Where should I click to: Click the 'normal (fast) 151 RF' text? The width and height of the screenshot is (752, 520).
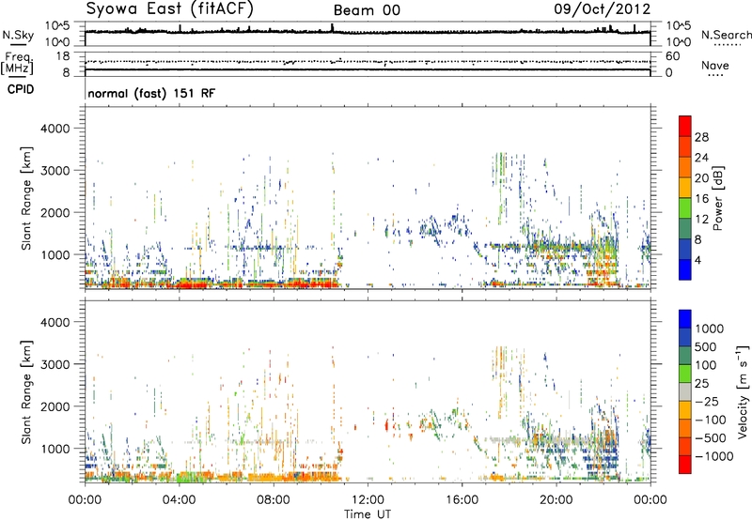coord(151,93)
